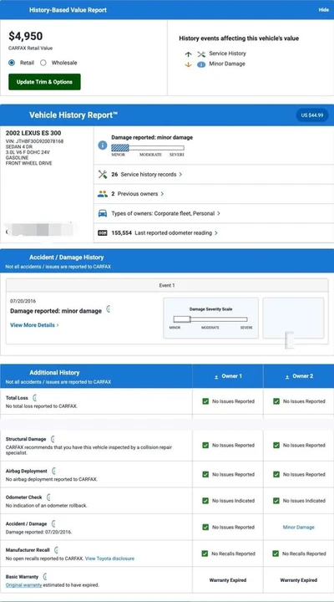Open the View More Details link
The image size is (334, 602).
pyautogui.click(x=34, y=325)
